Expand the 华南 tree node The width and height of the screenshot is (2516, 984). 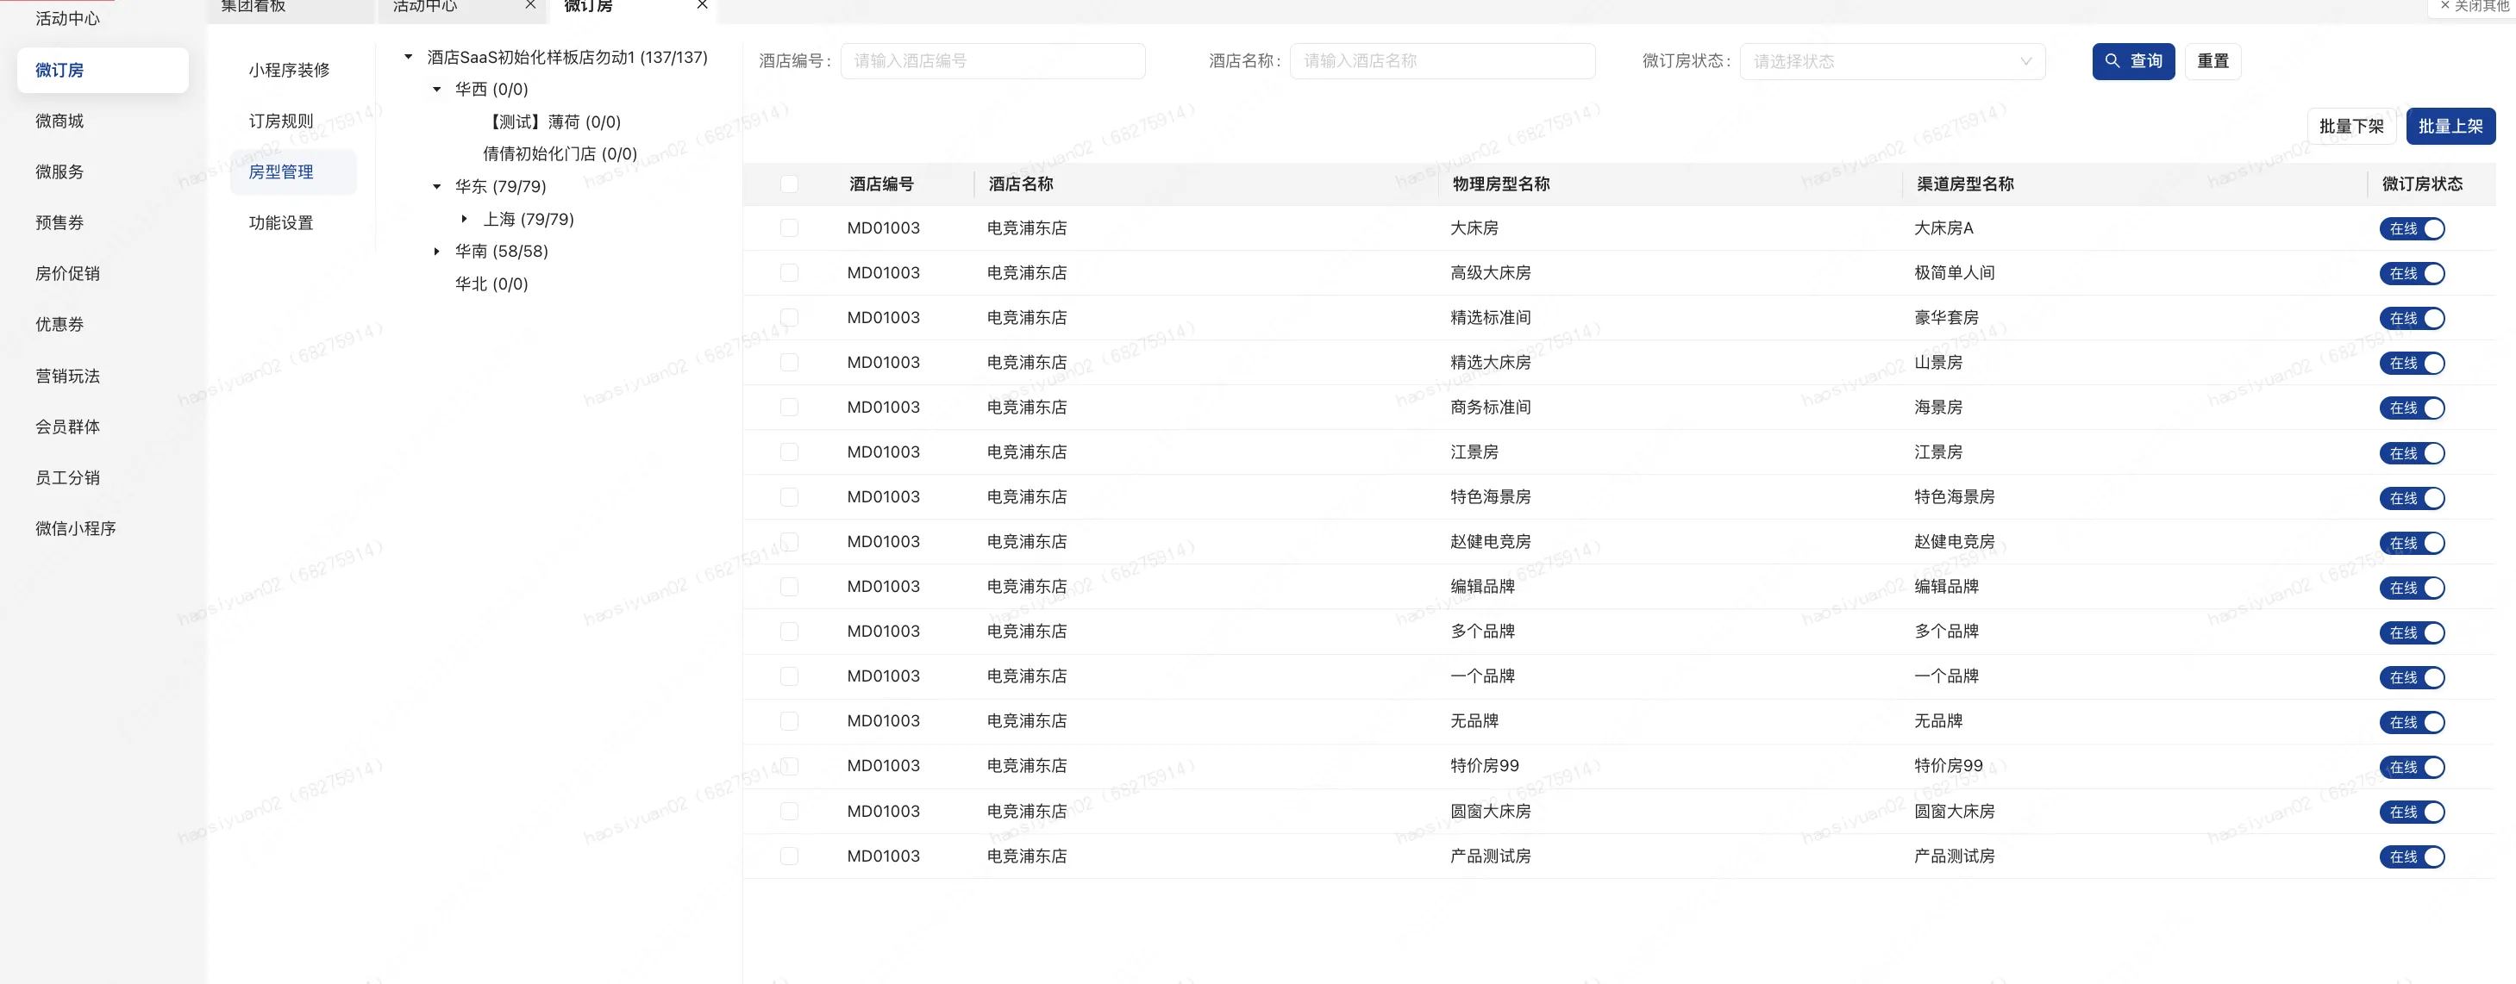(436, 252)
